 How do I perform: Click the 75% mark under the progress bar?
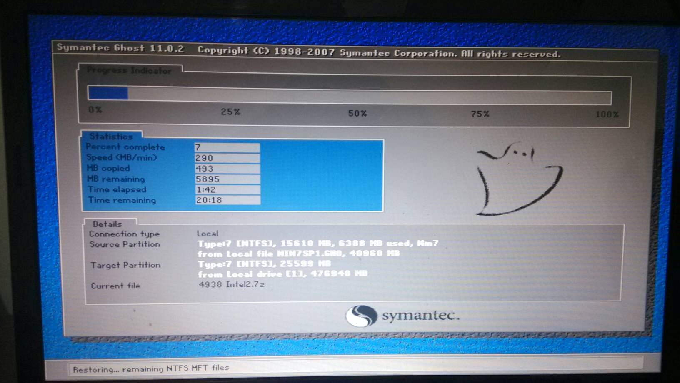pyautogui.click(x=480, y=114)
